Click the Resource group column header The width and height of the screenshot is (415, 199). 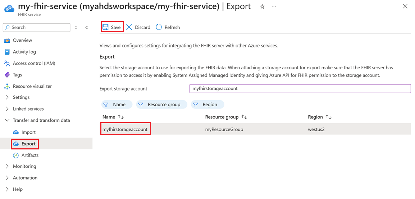[x=222, y=117]
